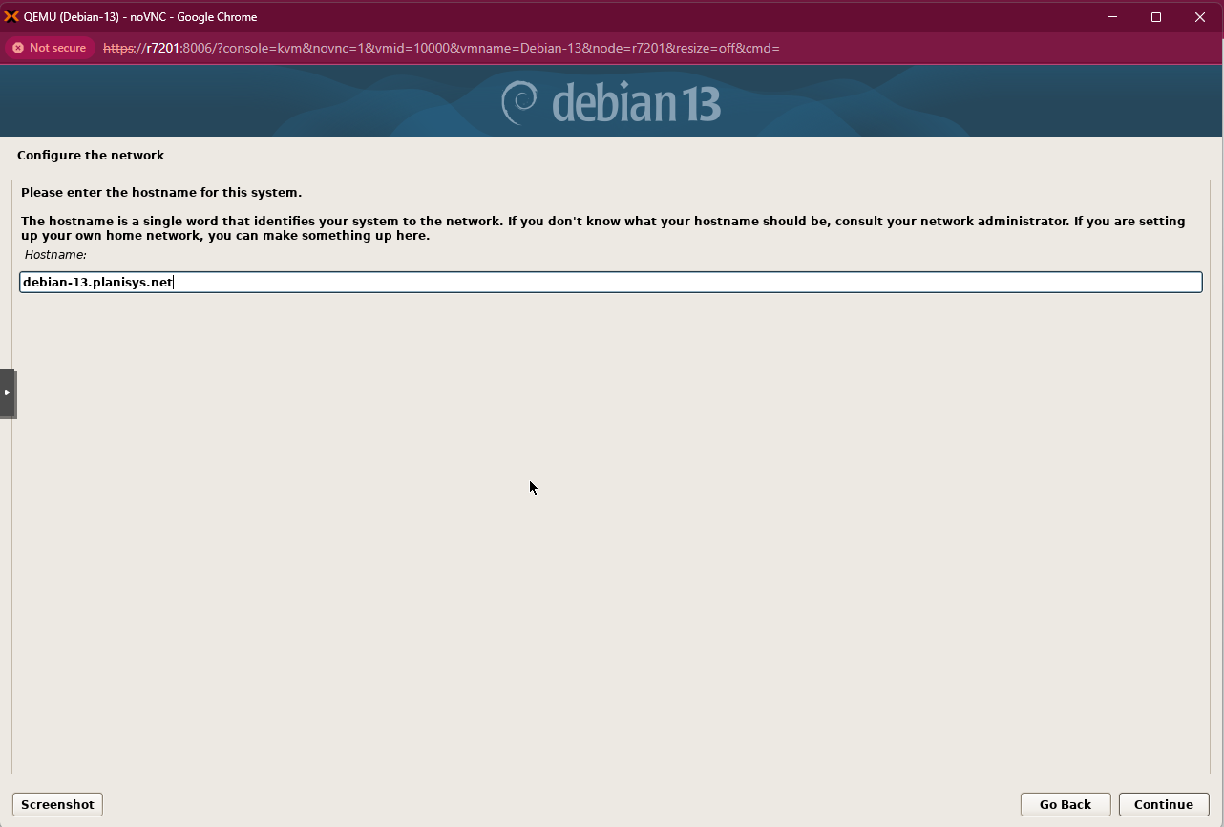Close the QEMU noVNC window
Image resolution: width=1224 pixels, height=827 pixels.
tap(1200, 16)
